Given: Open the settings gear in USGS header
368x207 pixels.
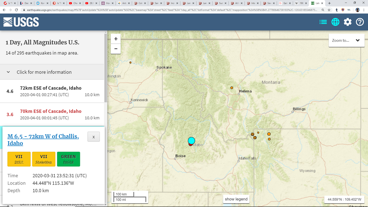Looking at the screenshot, I should coord(348,22).
